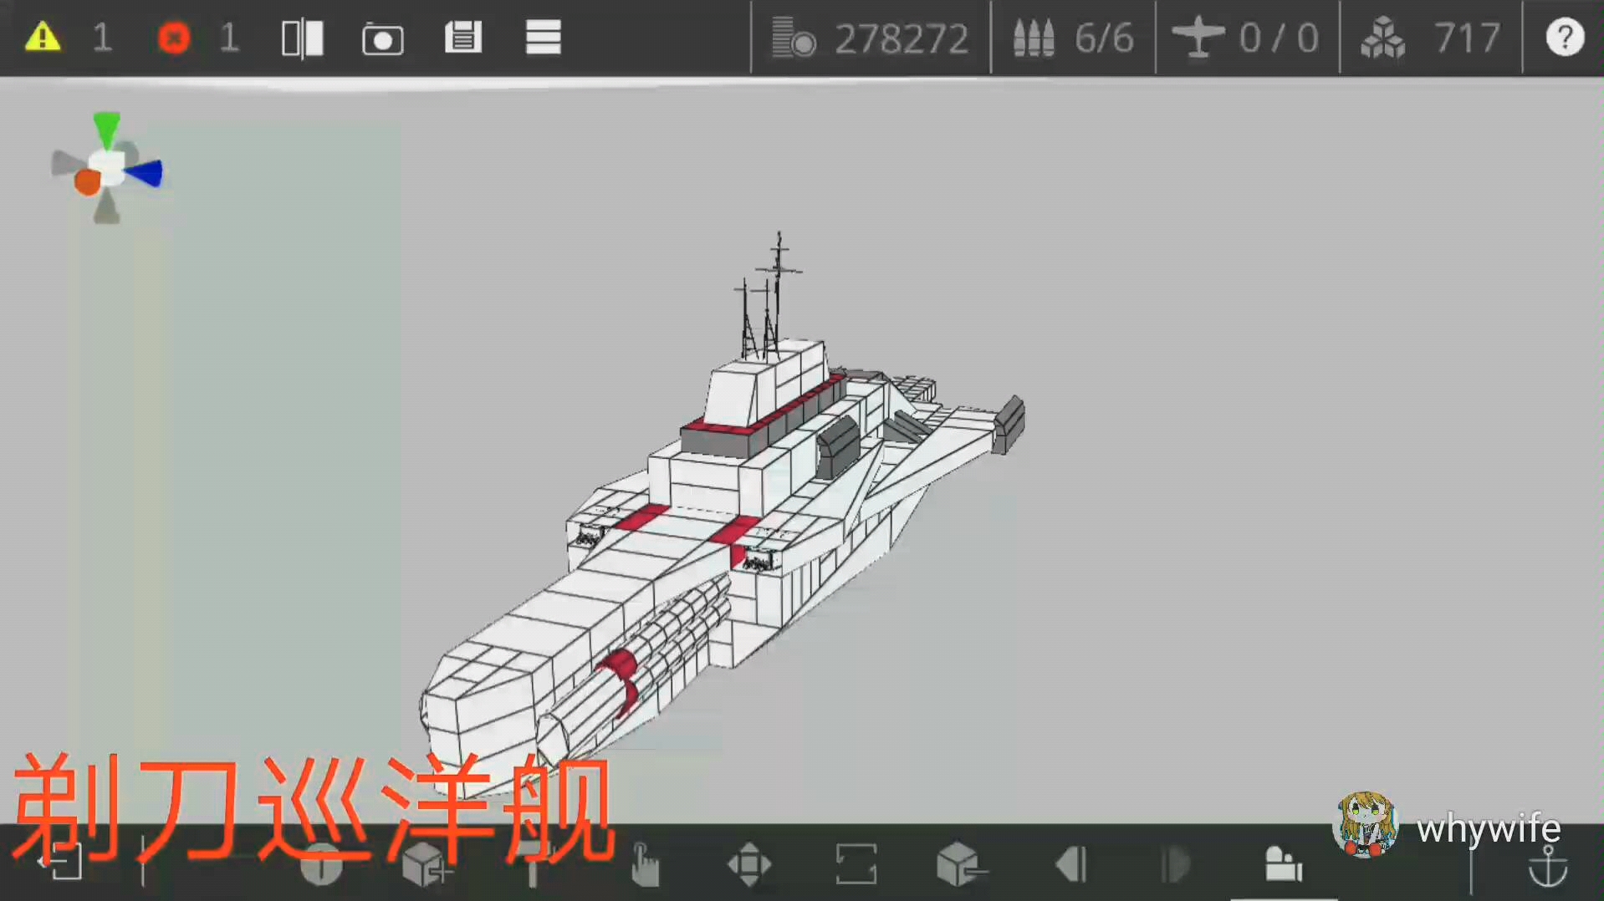Toggle mirror symmetry mode
The image size is (1604, 901).
point(302,38)
